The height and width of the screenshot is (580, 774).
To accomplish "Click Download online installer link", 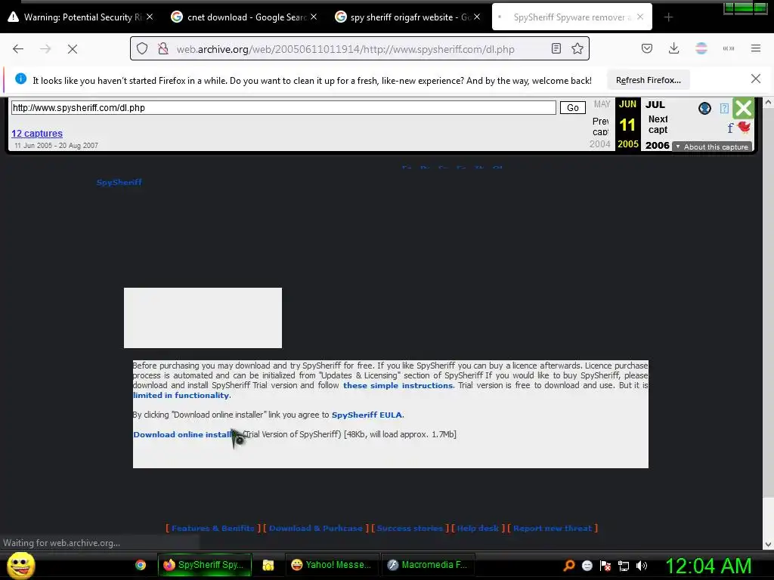I will tap(183, 434).
